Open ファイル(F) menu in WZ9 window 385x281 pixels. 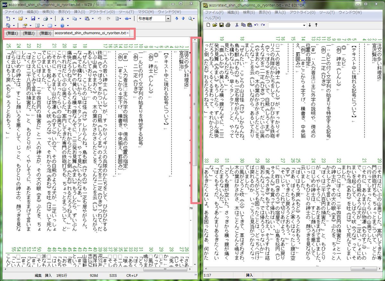point(13,12)
